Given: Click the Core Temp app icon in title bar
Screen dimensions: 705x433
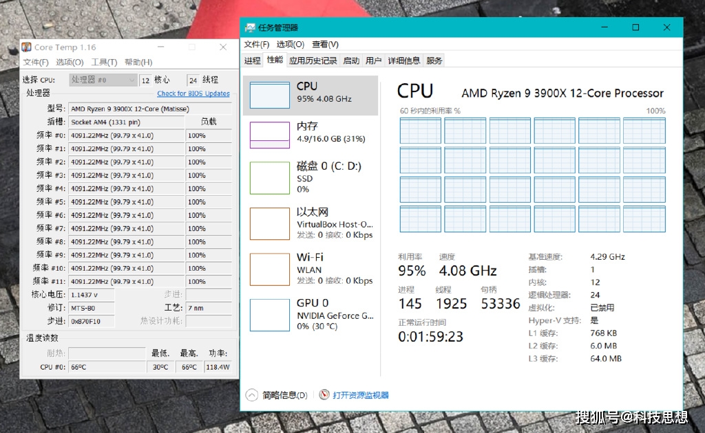Looking at the screenshot, I should [27, 47].
